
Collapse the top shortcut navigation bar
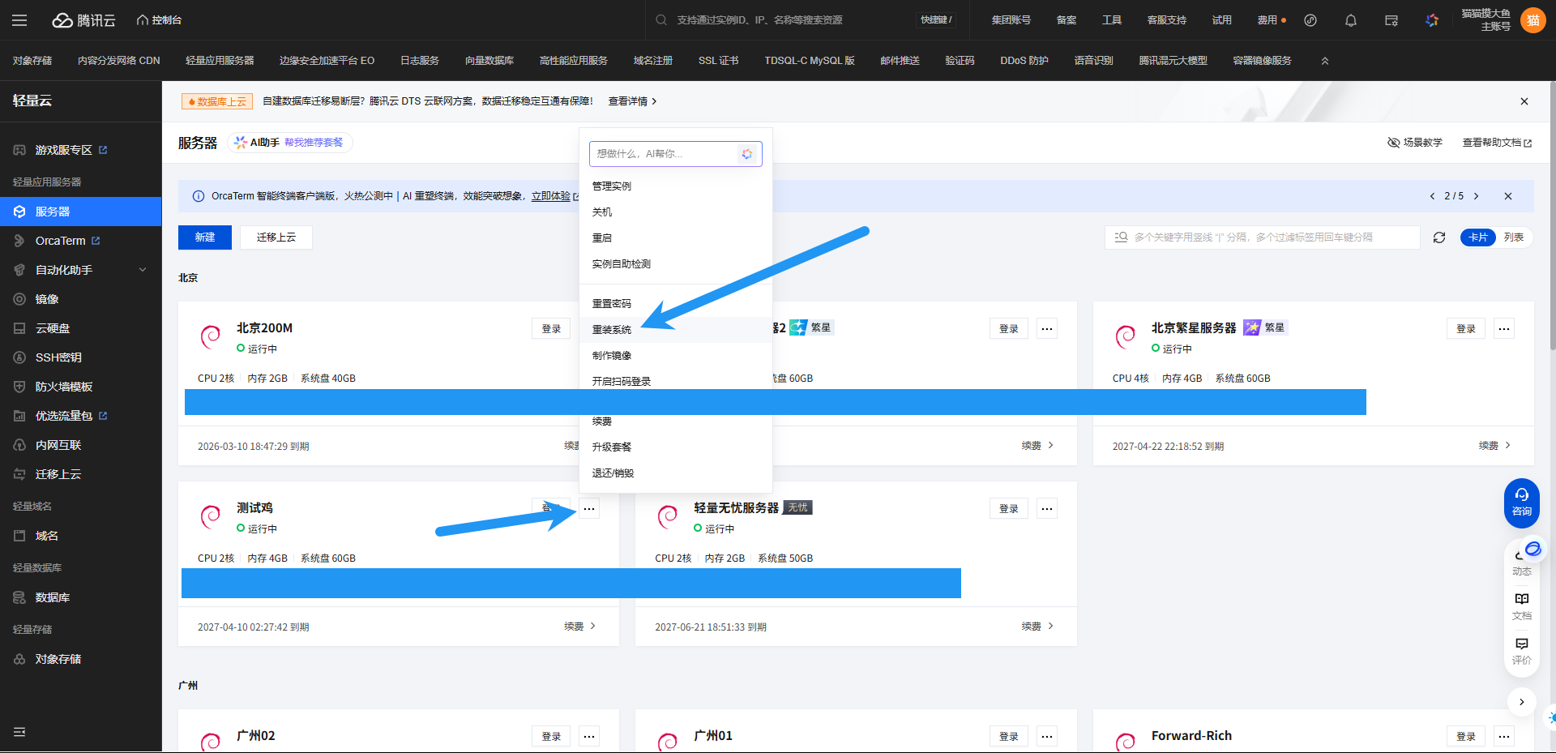(1325, 61)
